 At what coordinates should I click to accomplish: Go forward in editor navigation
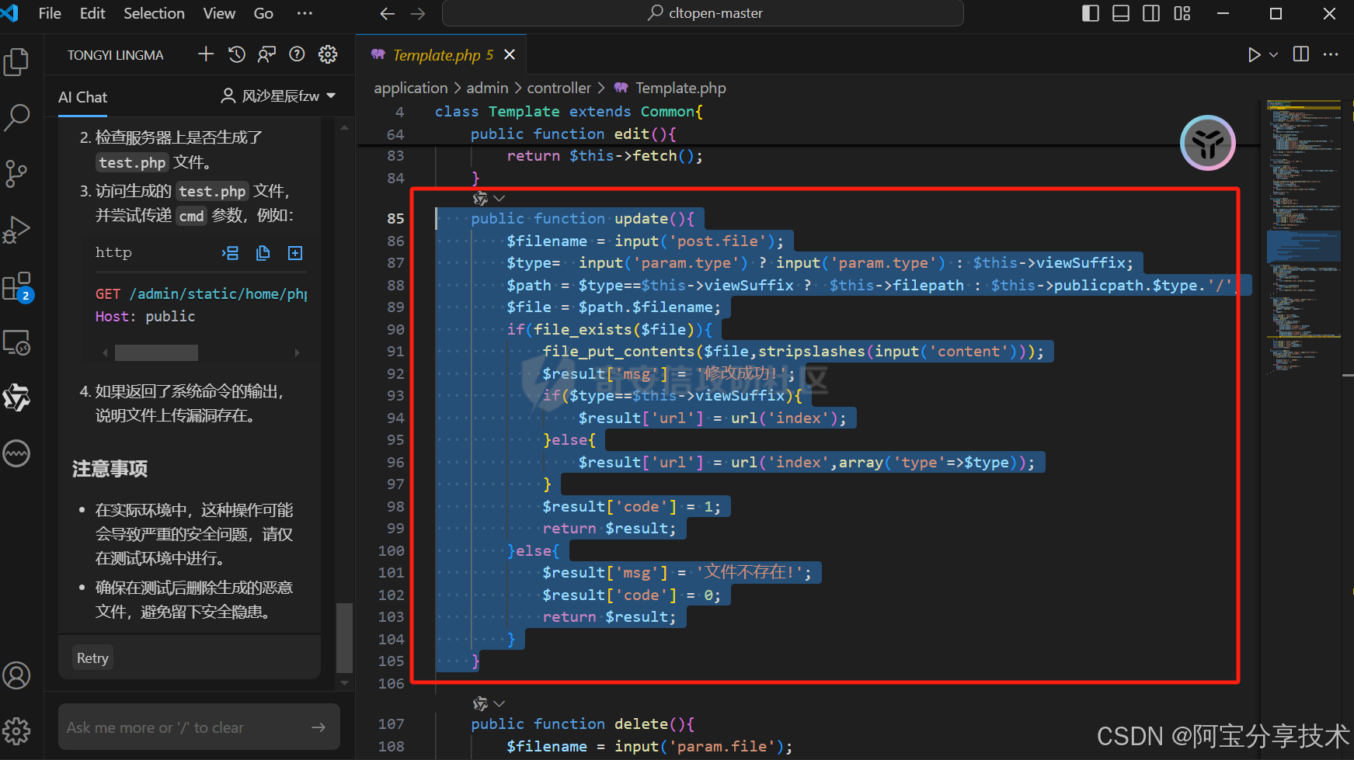[418, 13]
